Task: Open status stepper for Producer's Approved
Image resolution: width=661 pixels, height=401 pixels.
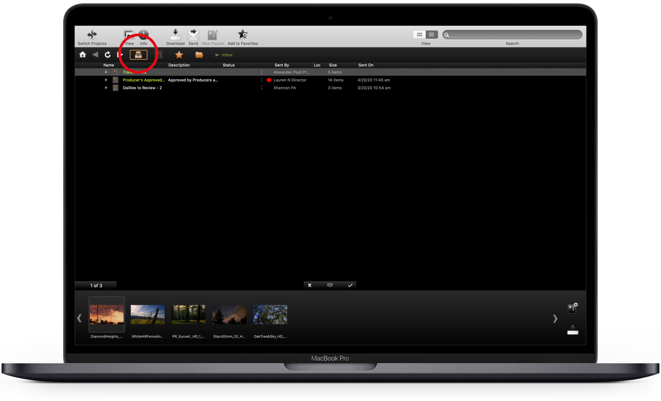Action: 262,80
